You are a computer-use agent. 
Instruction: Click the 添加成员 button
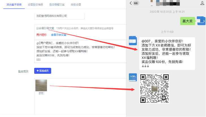click(43, 71)
